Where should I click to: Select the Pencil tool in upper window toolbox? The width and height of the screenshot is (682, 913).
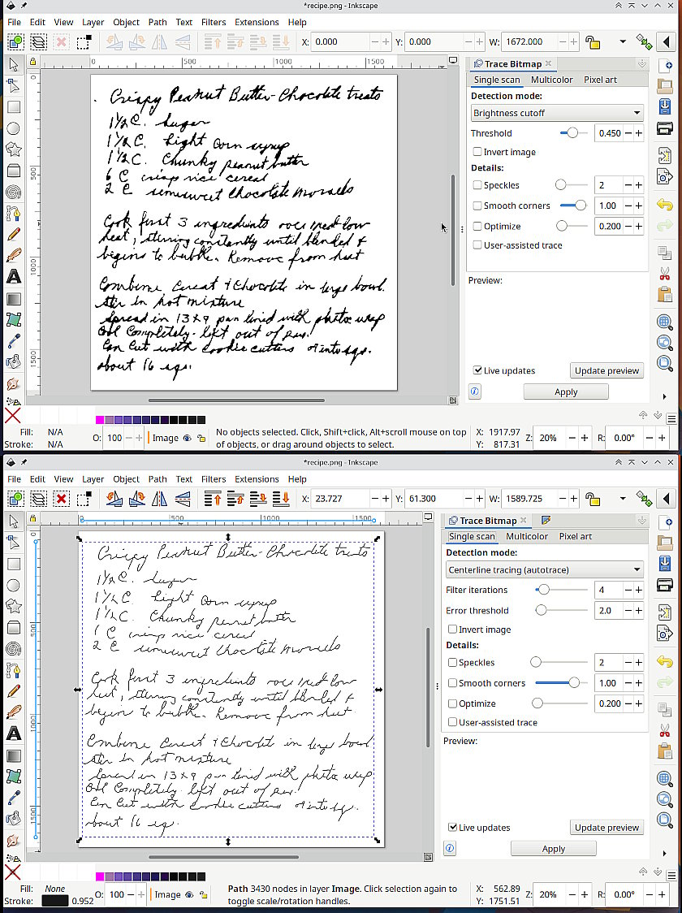pyautogui.click(x=13, y=235)
